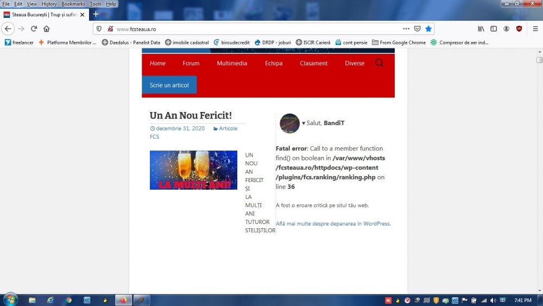Click the Scrie un articol button
The height and width of the screenshot is (306, 543).
pyautogui.click(x=169, y=85)
